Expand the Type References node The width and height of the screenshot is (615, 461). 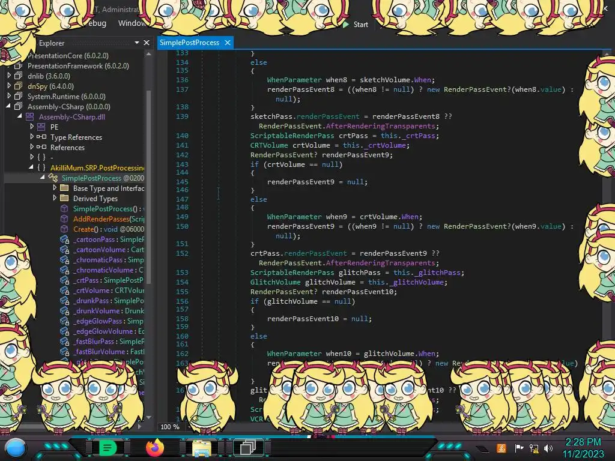[x=32, y=136]
